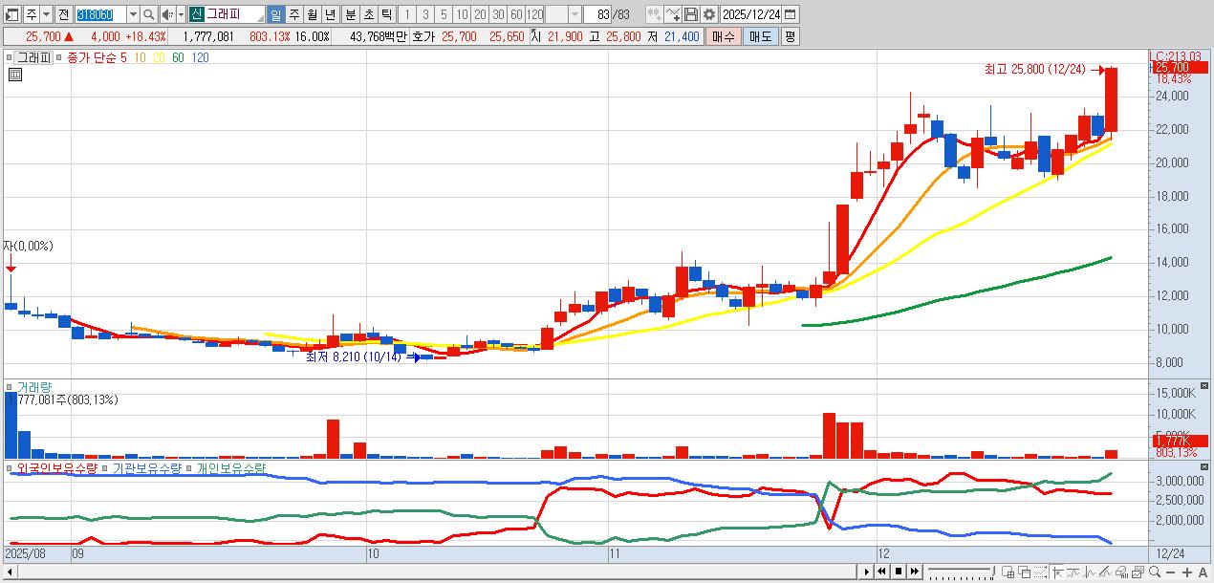Click the 개인보유수량 legend label
Image resolution: width=1214 pixels, height=583 pixels.
coord(232,468)
